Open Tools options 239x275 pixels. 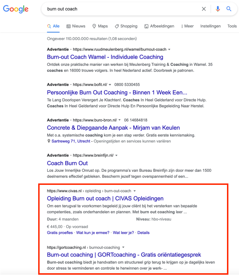coord(232,26)
